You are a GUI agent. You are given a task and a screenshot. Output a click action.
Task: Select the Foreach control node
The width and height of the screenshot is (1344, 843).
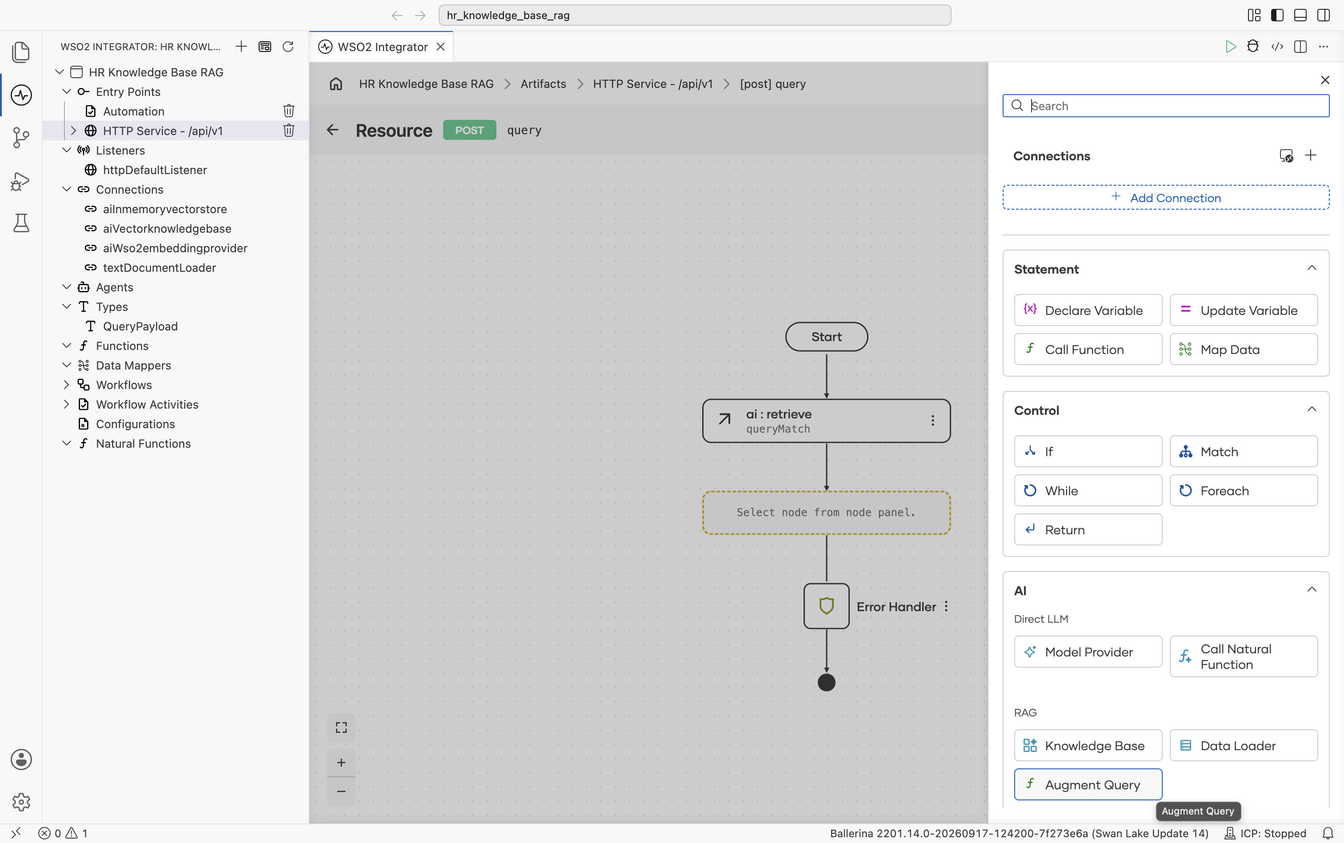pos(1244,491)
